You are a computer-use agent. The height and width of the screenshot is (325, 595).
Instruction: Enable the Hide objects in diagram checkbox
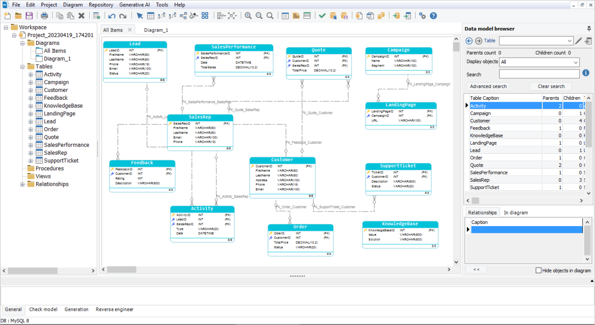539,271
